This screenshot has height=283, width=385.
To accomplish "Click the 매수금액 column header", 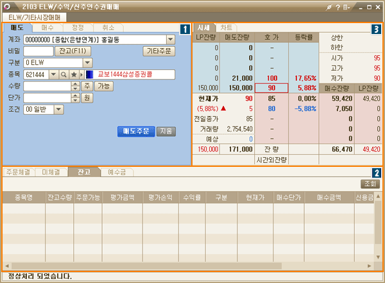I will click(x=329, y=197).
